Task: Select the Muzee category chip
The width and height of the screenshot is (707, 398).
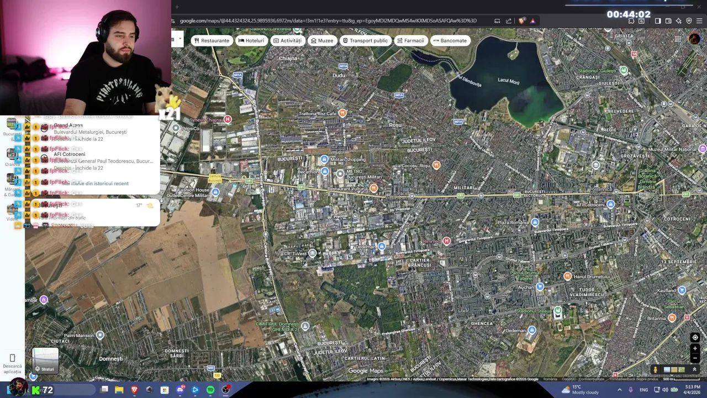Action: (322, 40)
